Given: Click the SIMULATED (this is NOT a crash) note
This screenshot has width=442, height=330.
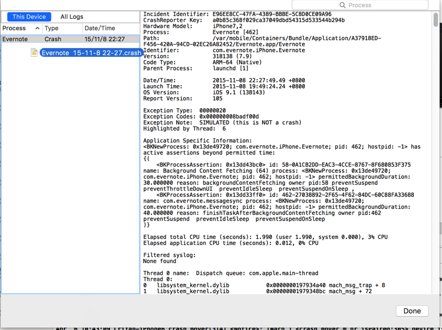Looking at the screenshot, I should point(250,123).
